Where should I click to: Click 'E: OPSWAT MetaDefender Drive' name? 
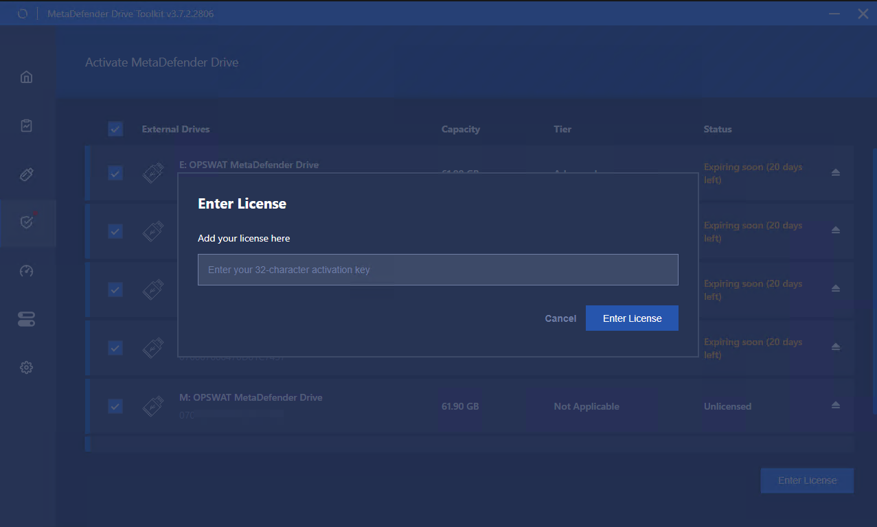[x=249, y=165]
